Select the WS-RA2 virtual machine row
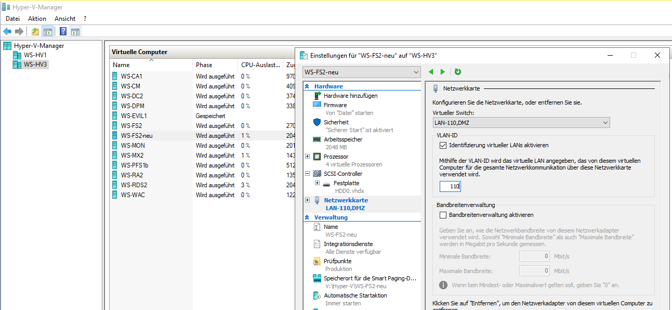This screenshot has width=672, height=310. 202,175
